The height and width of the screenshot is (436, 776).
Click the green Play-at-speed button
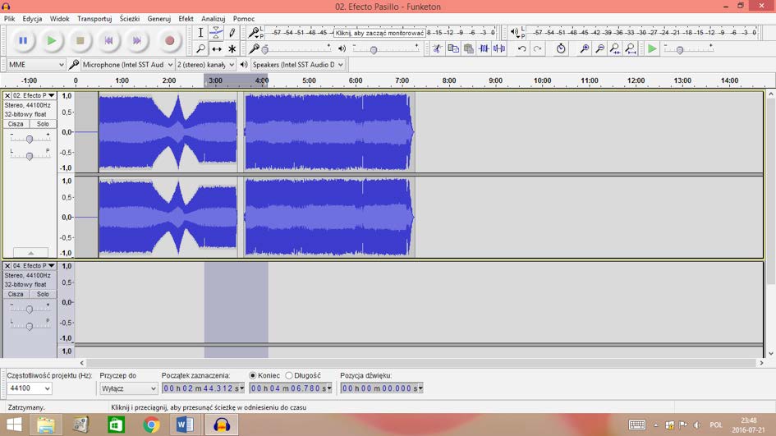point(652,48)
